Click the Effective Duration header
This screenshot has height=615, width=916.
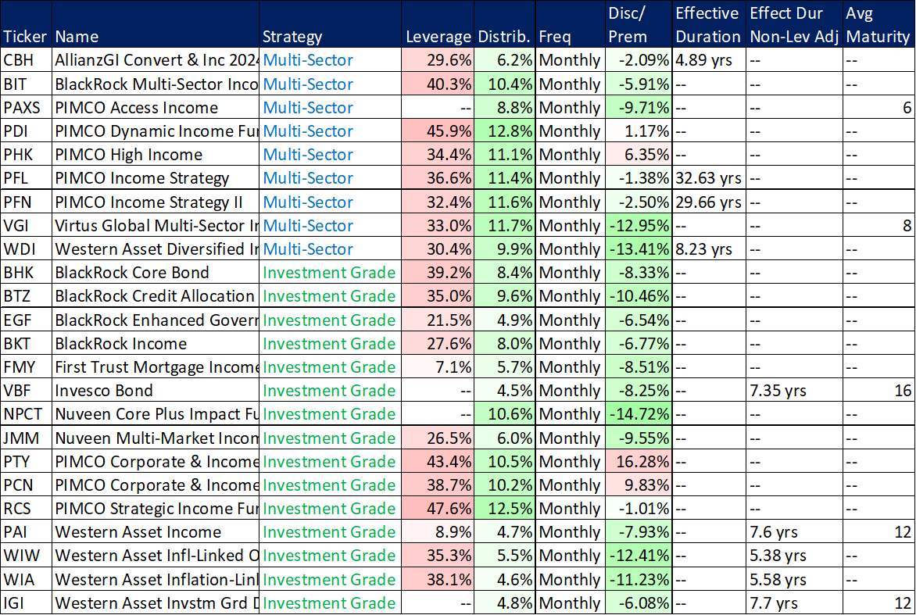tap(709, 24)
